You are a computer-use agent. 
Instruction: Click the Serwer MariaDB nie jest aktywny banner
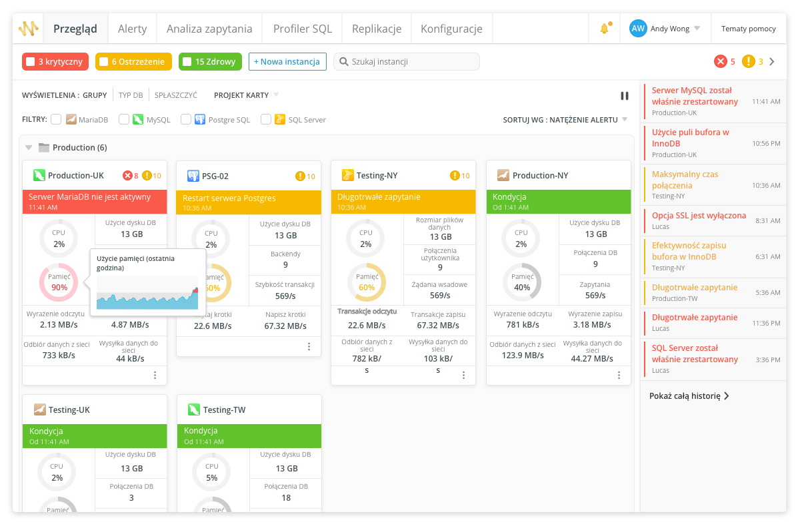95,202
